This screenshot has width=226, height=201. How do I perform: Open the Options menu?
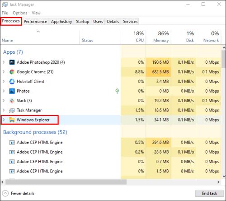click(20, 13)
